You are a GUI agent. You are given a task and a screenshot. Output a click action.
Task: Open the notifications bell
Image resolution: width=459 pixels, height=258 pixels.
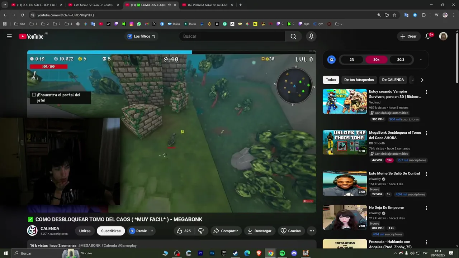pyautogui.click(x=428, y=36)
